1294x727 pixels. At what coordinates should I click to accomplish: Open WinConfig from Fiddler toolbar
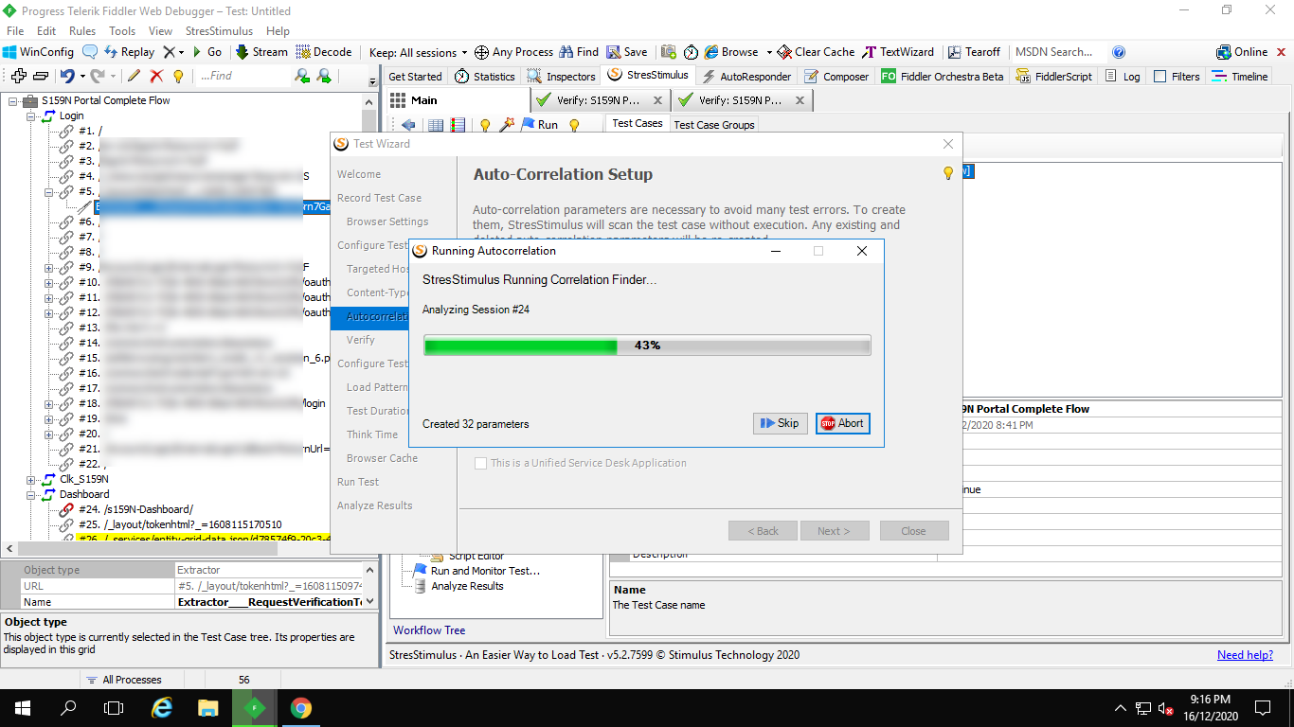38,52
